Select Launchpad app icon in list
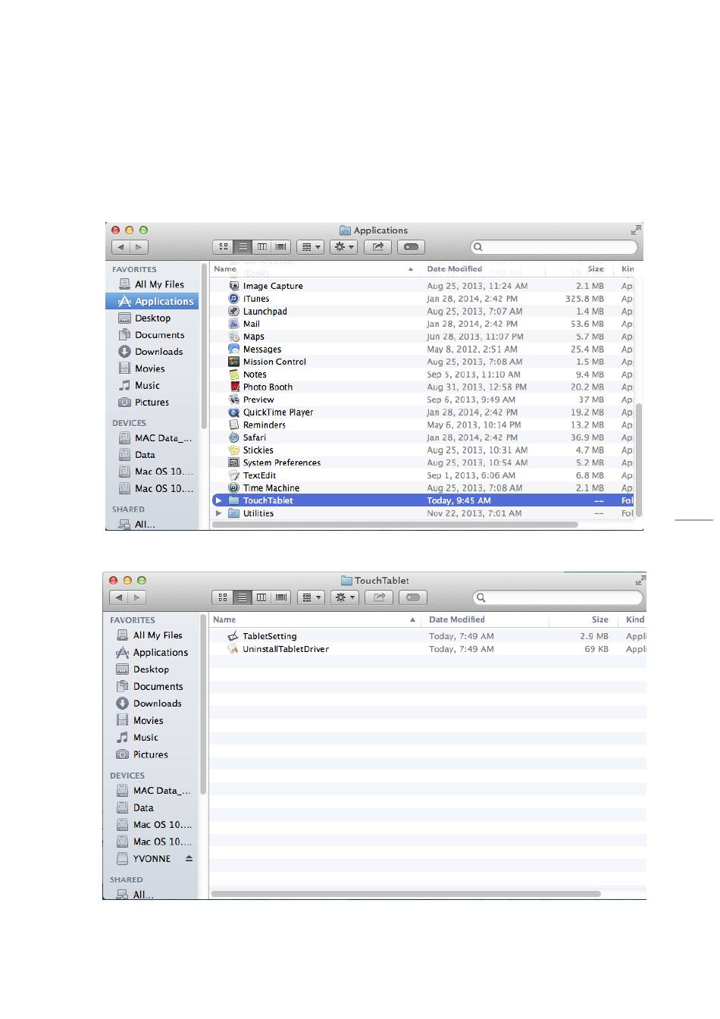 point(234,312)
